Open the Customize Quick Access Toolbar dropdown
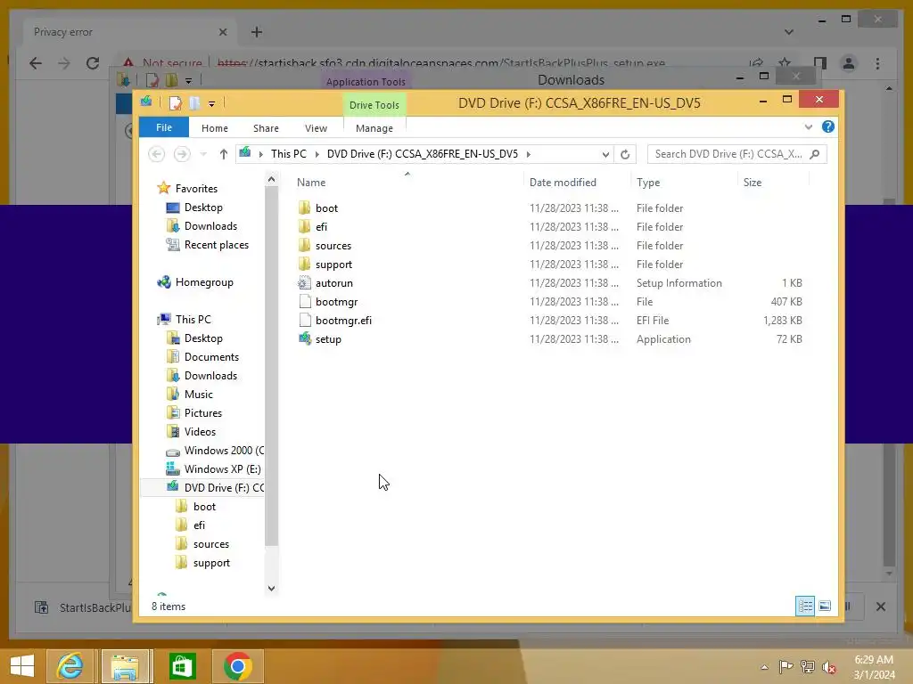Viewport: 913px width, 684px height. point(211,103)
